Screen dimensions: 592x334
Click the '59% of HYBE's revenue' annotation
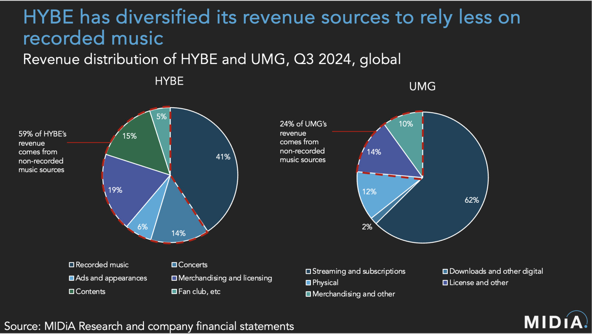click(x=43, y=152)
